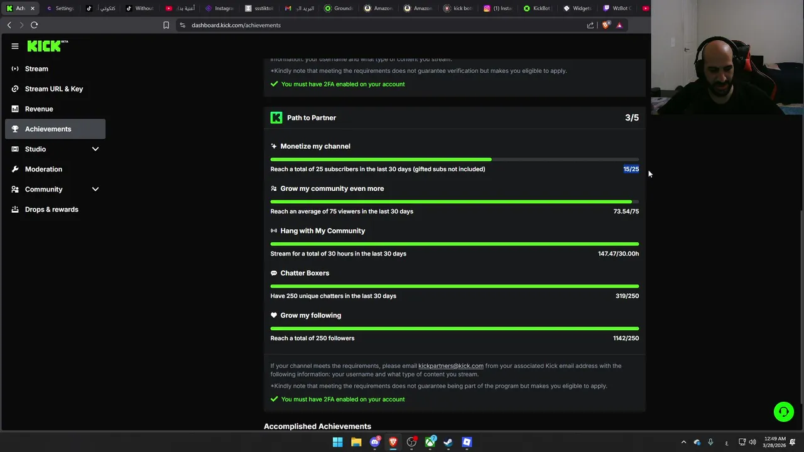The width and height of the screenshot is (804, 452).
Task: Open the green support chat bubble
Action: tap(784, 412)
